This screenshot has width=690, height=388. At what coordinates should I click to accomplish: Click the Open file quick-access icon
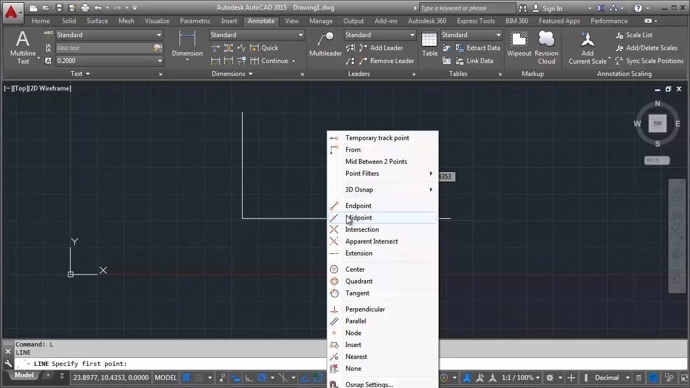pos(46,8)
